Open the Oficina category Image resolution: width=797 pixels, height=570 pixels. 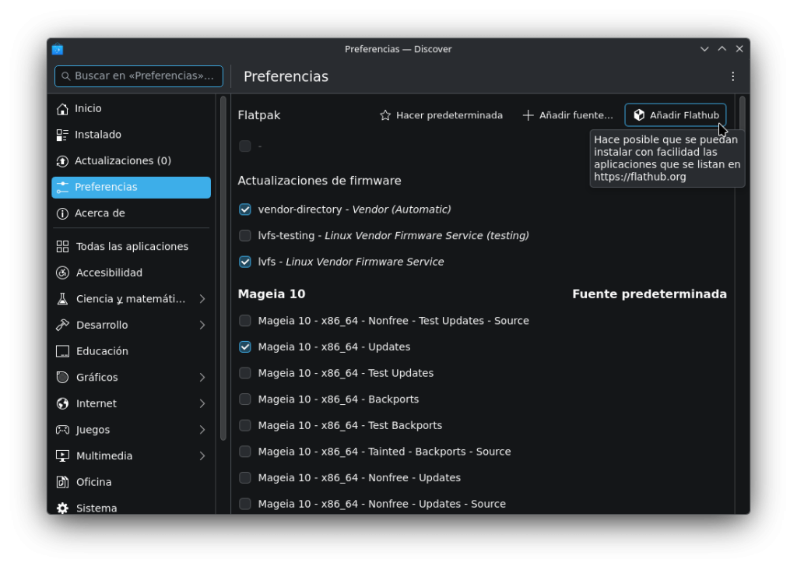point(131,482)
